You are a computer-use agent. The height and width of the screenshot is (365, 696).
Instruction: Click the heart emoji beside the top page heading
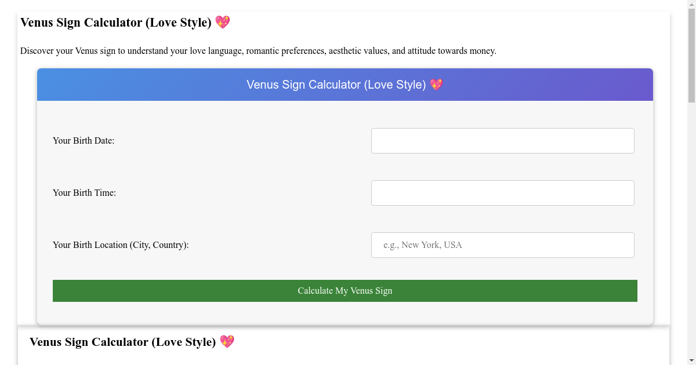222,22
